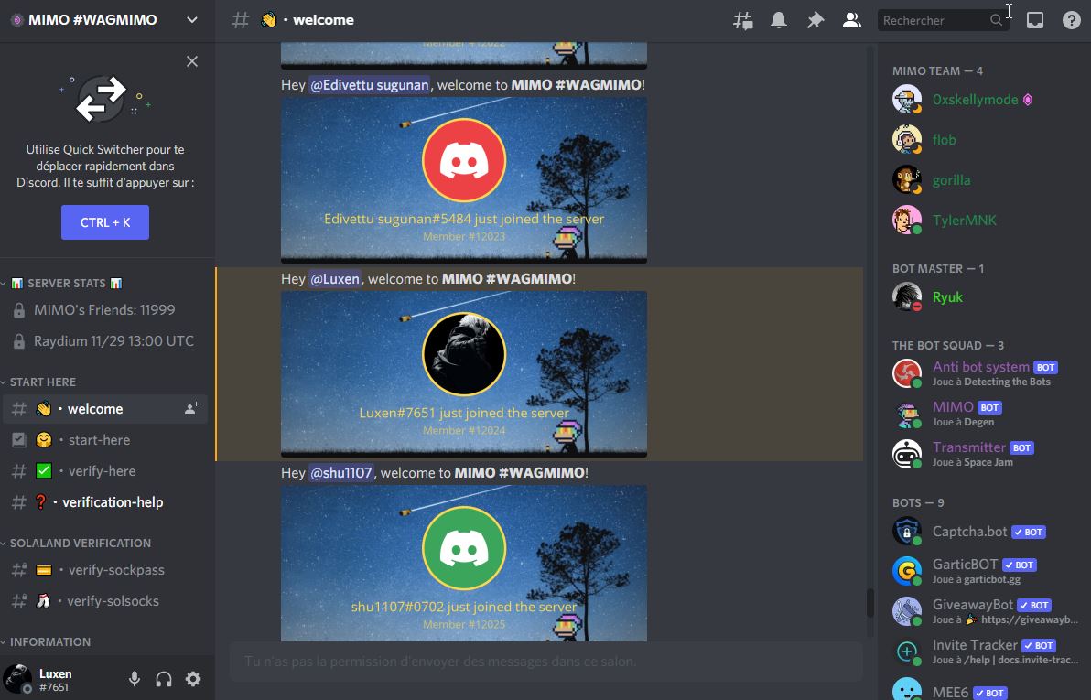The width and height of the screenshot is (1091, 700).
Task: Click Transmitter robot avatar
Action: pyautogui.click(x=907, y=455)
